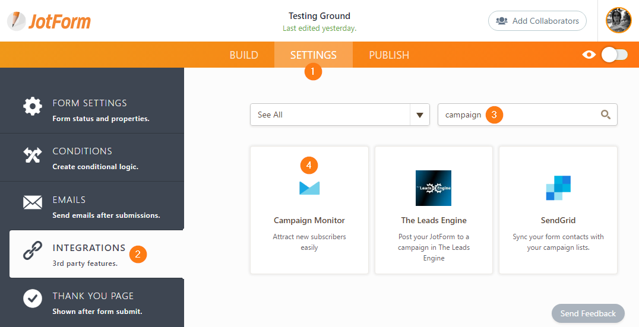This screenshot has width=639, height=327.
Task: Click the Integrations chain link icon
Action: click(x=33, y=252)
